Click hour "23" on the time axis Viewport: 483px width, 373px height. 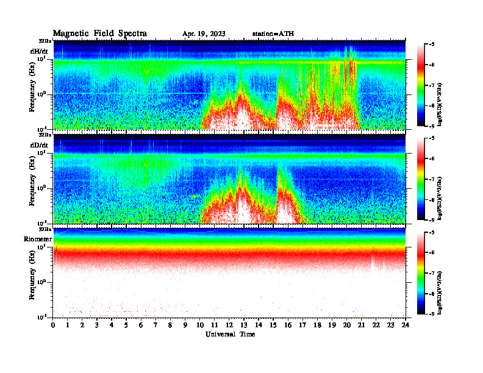(x=390, y=325)
